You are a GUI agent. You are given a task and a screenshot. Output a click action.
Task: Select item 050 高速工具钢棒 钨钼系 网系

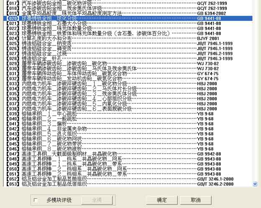71,169
